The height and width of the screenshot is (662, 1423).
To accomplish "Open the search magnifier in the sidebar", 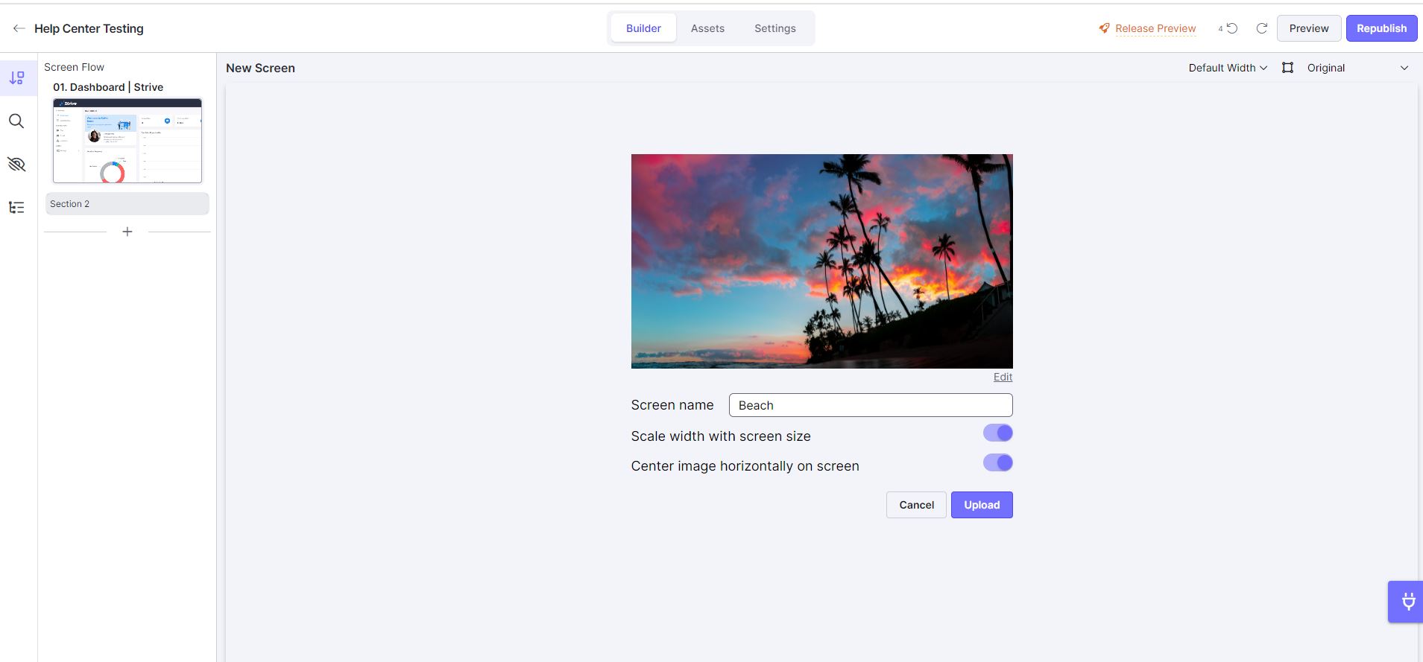I will (x=16, y=121).
